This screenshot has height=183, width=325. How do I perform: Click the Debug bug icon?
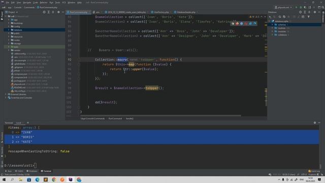pyautogui.click(x=301, y=7)
